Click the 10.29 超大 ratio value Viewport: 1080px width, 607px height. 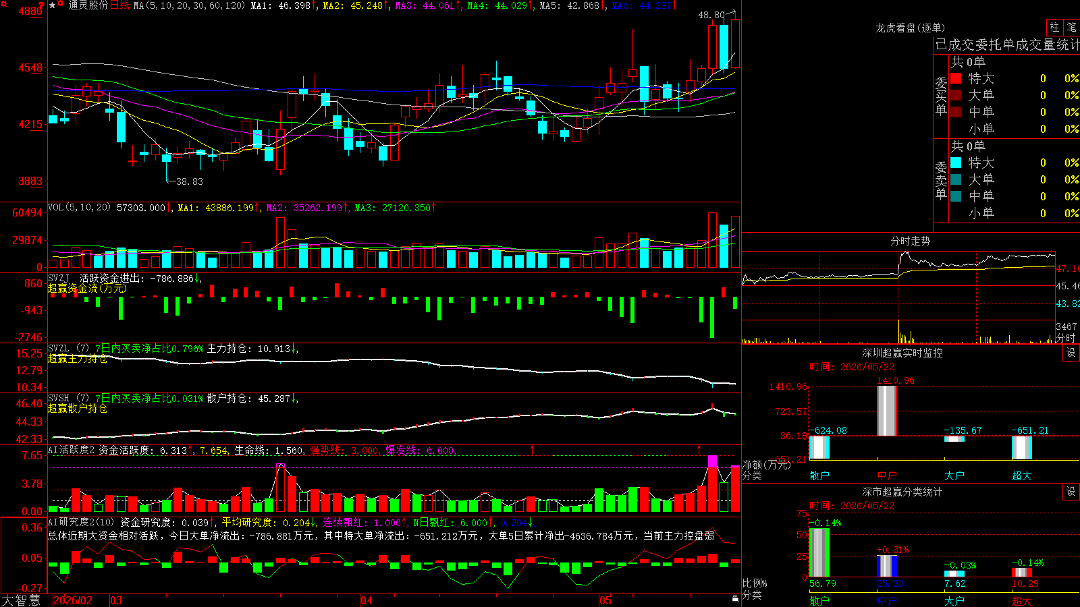click(x=1025, y=583)
